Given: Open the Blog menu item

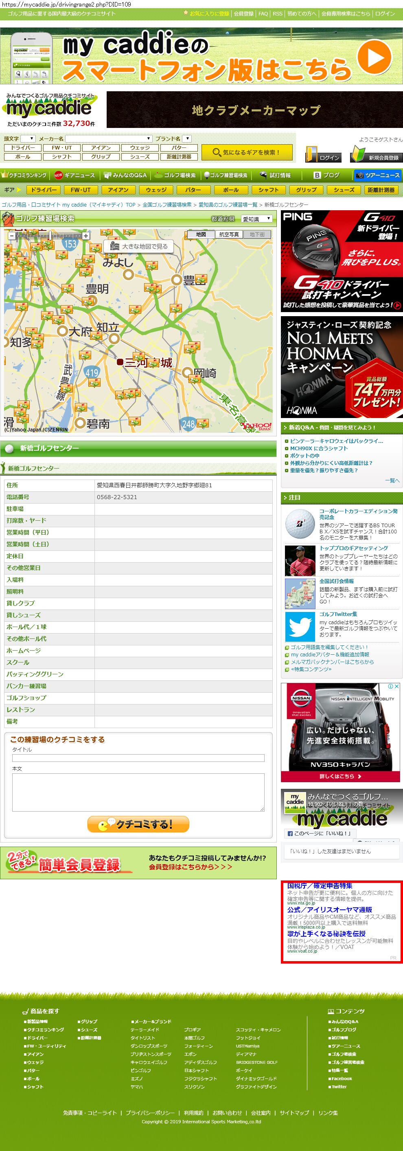Looking at the screenshot, I should coord(327,175).
